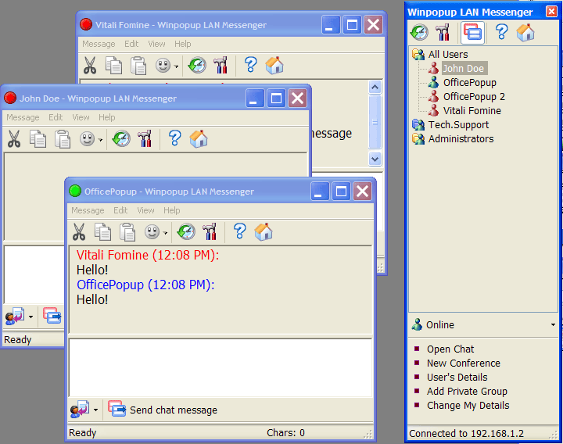Click Home icon in John Doe window
Screen dimensions: 563x444
pyautogui.click(x=199, y=139)
